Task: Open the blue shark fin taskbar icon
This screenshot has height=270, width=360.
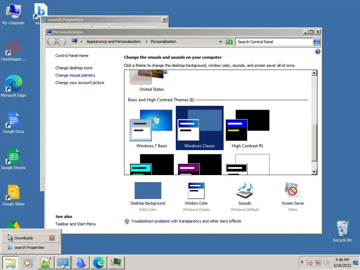Action: pos(81,262)
